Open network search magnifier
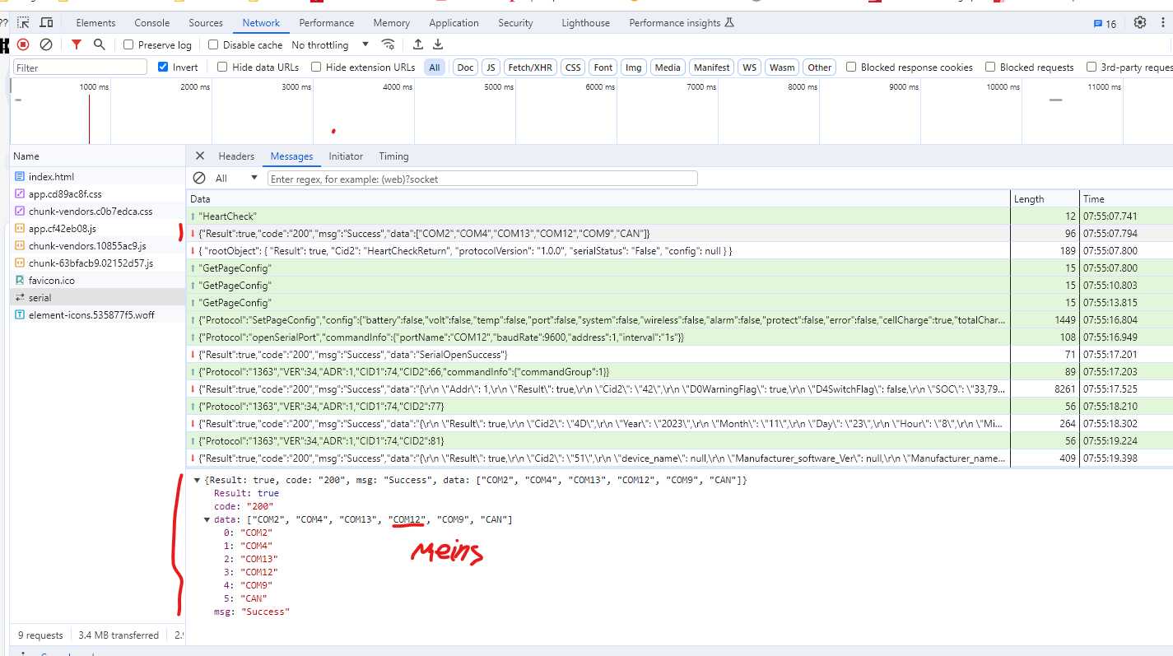Image resolution: width=1173 pixels, height=656 pixels. click(99, 44)
